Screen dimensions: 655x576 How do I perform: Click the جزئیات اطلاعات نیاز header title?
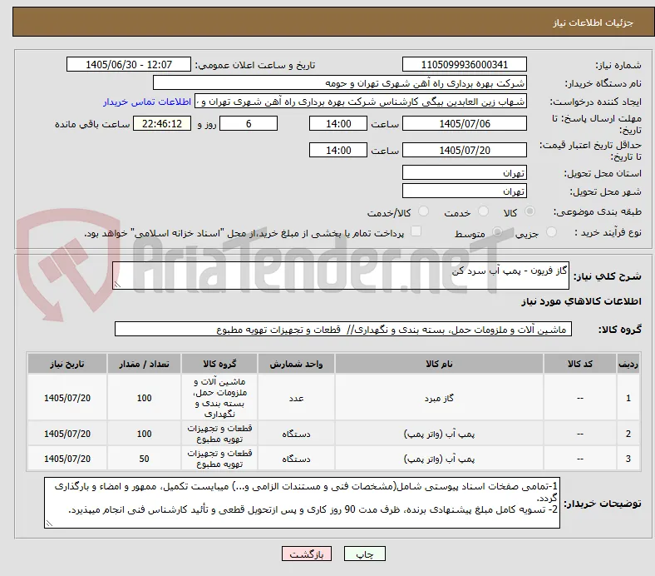point(593,22)
